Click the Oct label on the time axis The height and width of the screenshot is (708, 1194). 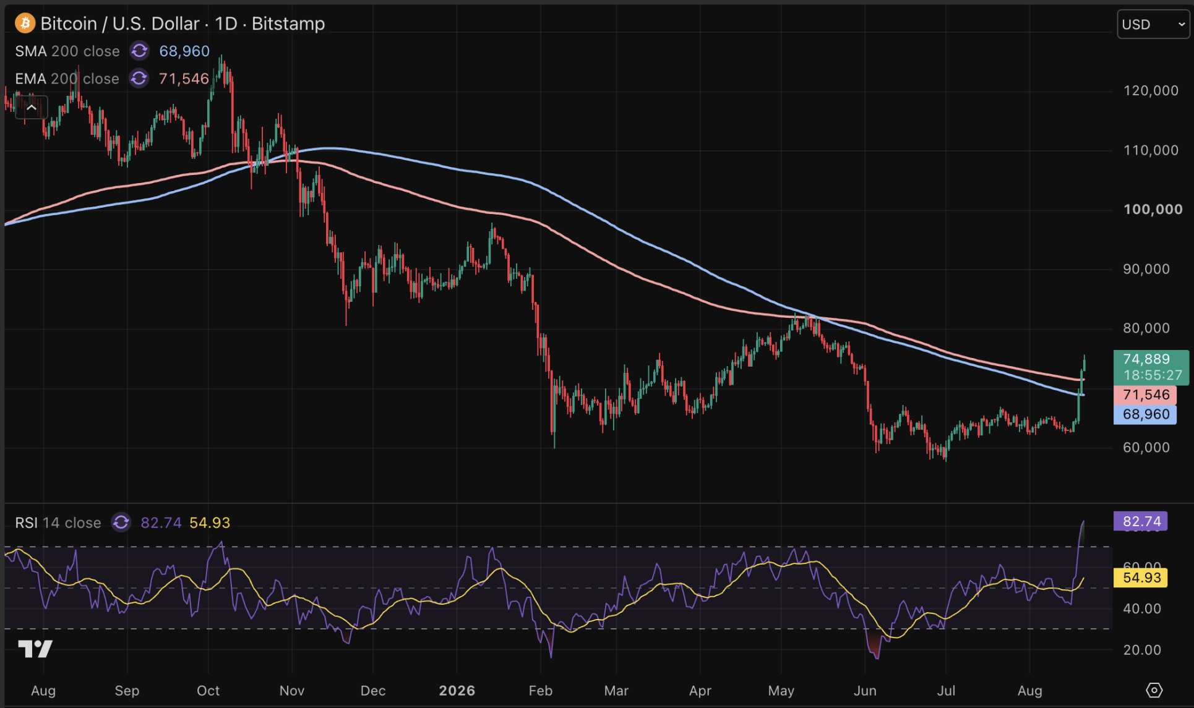coord(208,691)
